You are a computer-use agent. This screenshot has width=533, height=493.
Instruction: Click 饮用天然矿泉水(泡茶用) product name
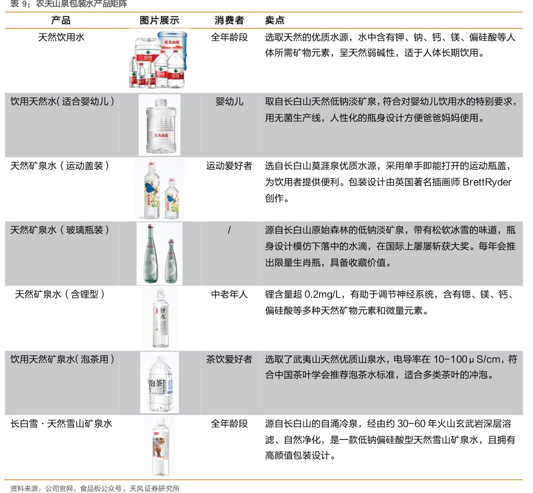[x=62, y=359]
